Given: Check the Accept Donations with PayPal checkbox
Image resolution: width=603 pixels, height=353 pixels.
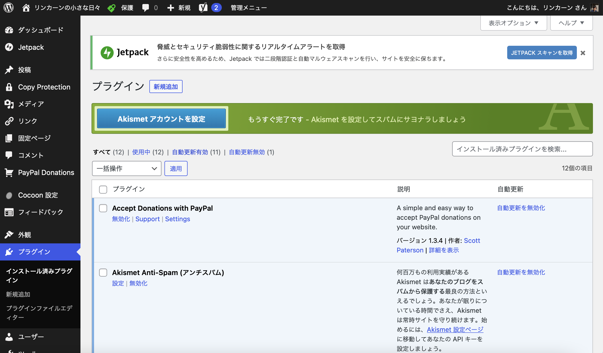Looking at the screenshot, I should [103, 208].
